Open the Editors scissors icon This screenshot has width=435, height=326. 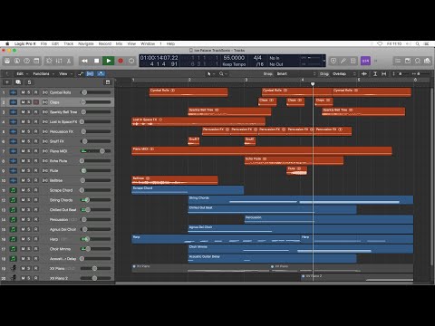click(x=69, y=61)
